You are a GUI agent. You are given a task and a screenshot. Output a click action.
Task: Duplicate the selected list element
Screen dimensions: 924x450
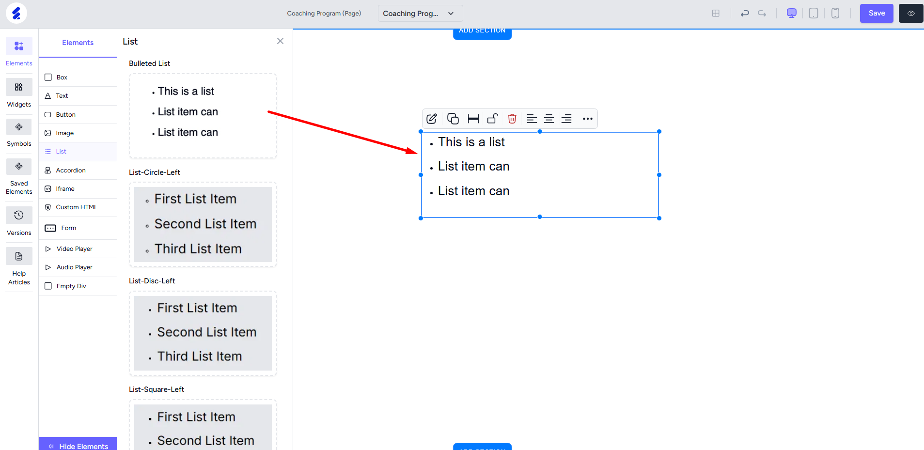pyautogui.click(x=453, y=119)
